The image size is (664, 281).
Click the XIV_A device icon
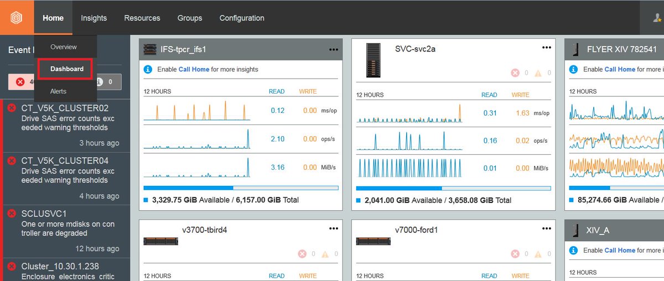(x=577, y=230)
